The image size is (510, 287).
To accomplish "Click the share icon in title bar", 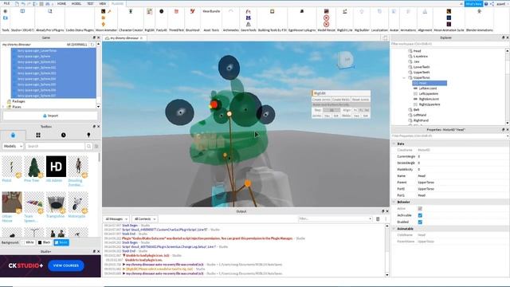I will tap(492, 4).
